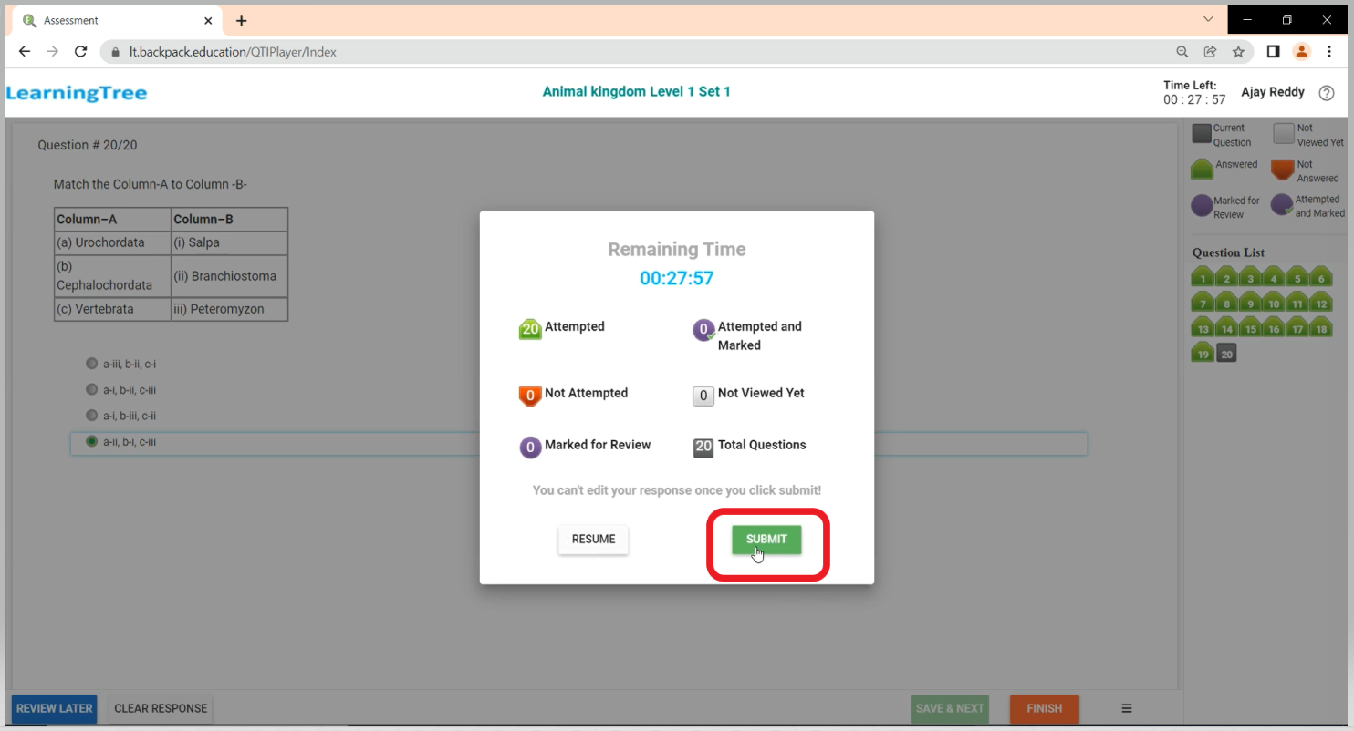Click the RESUME button in dialog
Viewport: 1354px width, 731px height.
[593, 539]
